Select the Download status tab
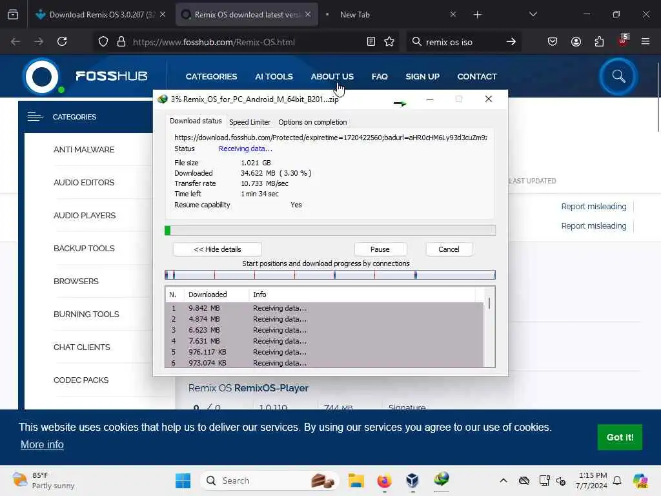661x496 pixels. [196, 121]
